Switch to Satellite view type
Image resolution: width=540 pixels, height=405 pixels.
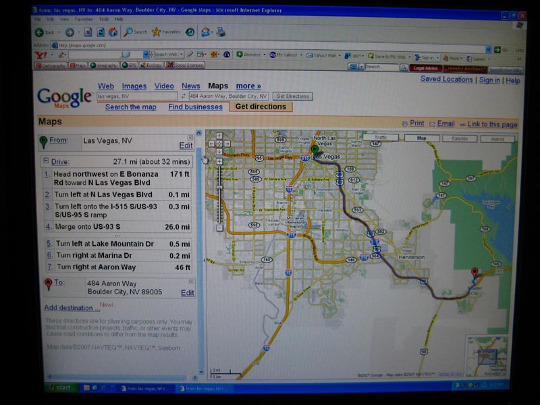(460, 138)
